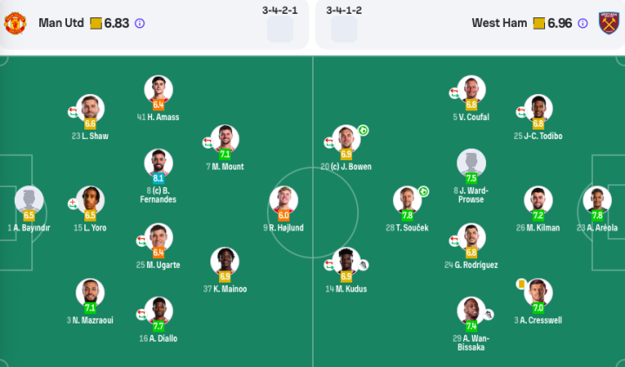Image resolution: width=625 pixels, height=367 pixels.
Task: Click L. Shaw's substitution arrows icon
Action: pyautogui.click(x=72, y=112)
